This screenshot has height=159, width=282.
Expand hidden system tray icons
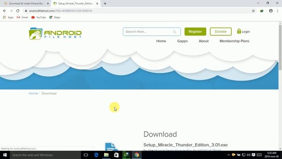229,155
